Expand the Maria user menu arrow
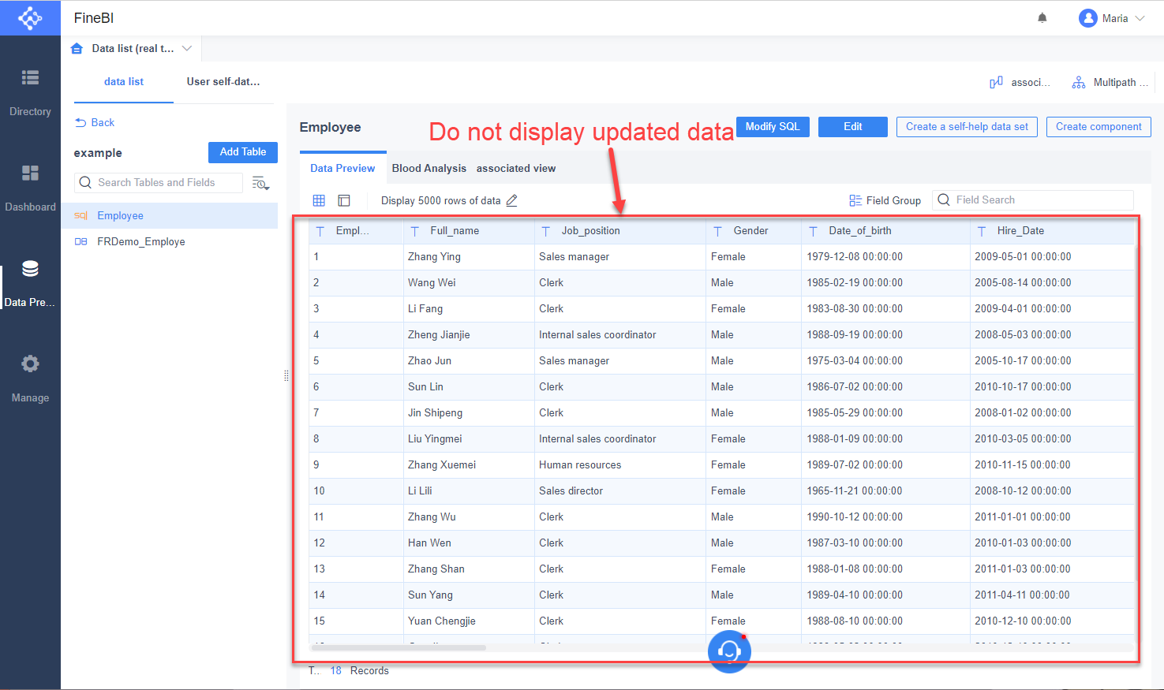Viewport: 1164px width, 690px height. tap(1140, 18)
